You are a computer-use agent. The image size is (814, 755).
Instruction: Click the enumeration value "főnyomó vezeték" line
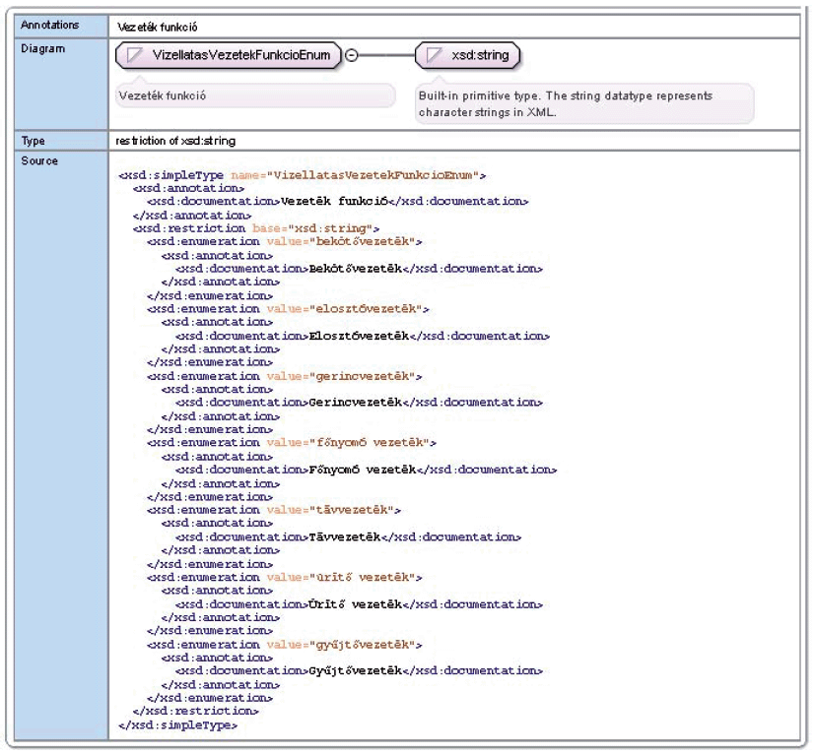(292, 443)
